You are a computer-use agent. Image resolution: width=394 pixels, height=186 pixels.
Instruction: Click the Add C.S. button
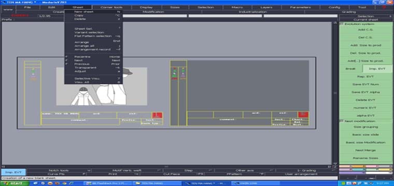point(365,30)
